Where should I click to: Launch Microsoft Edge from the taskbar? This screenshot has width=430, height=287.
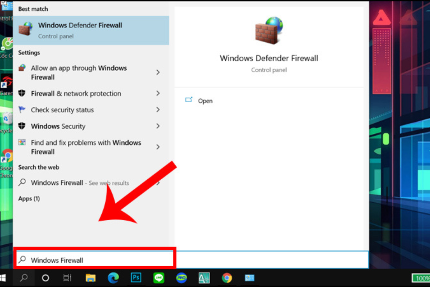click(113, 278)
